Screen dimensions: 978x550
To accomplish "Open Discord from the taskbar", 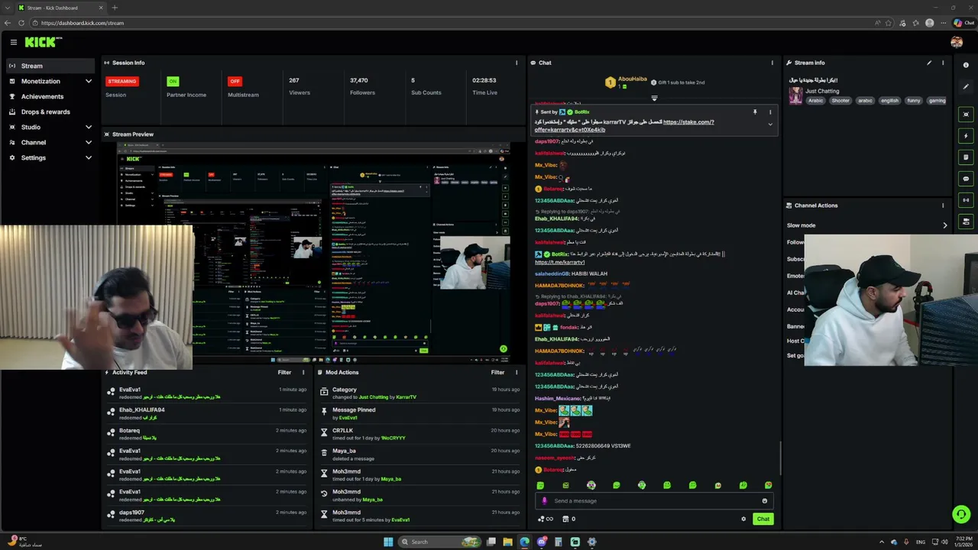I will pyautogui.click(x=542, y=542).
